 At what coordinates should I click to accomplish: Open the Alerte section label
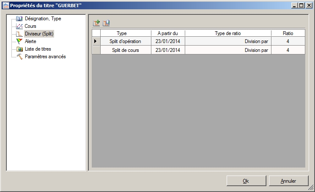pyautogui.click(x=30, y=41)
